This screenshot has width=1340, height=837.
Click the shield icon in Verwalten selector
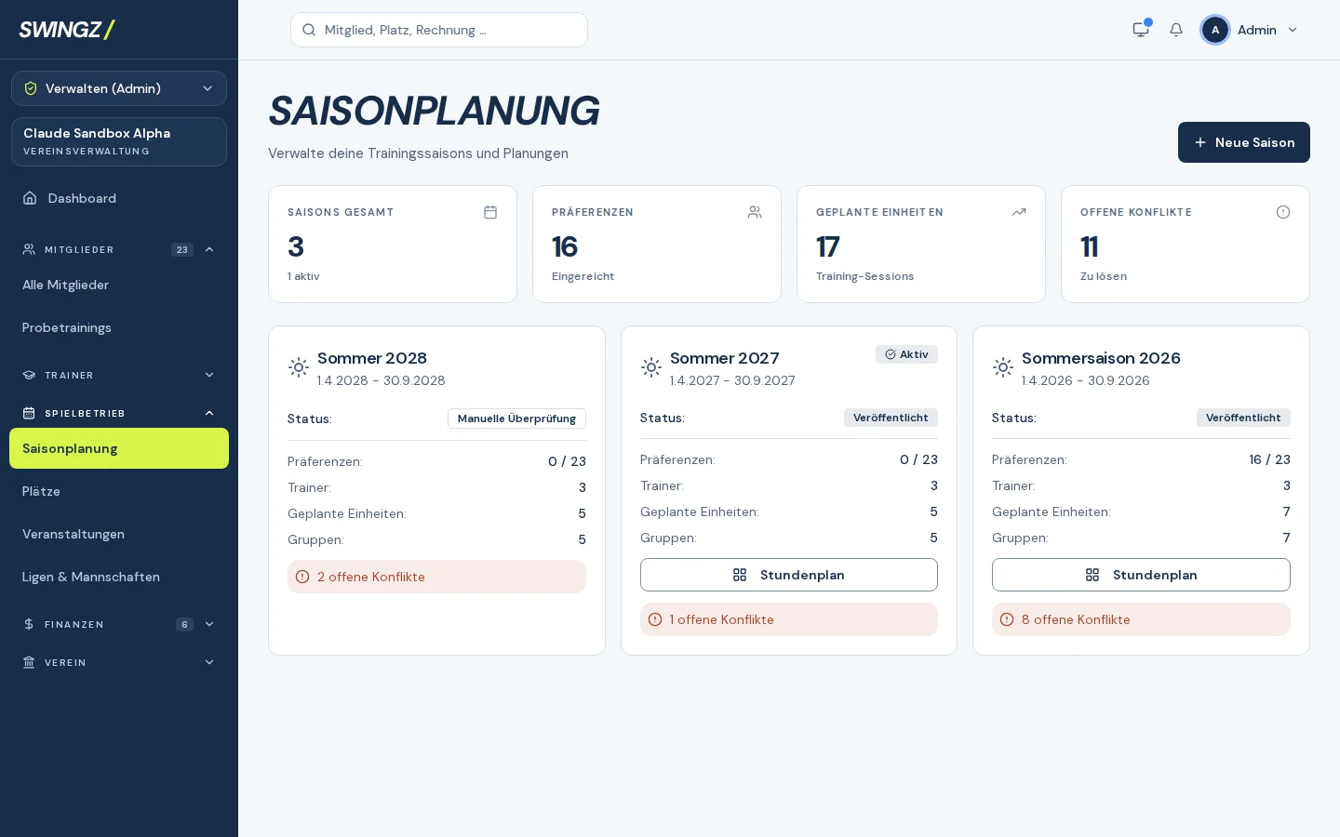pos(31,88)
